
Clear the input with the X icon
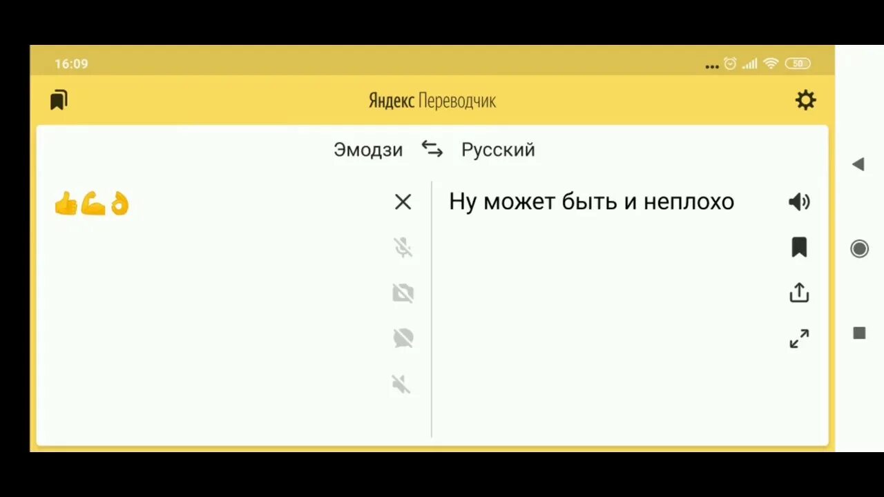[x=403, y=202]
